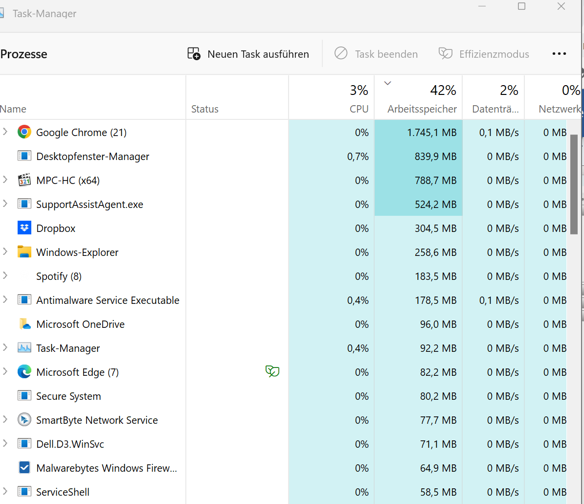Minimize the Task-Manager window
Screen dimensions: 584x504
coord(482,6)
